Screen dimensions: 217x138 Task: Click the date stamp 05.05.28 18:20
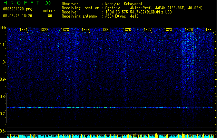[x=18, y=16]
